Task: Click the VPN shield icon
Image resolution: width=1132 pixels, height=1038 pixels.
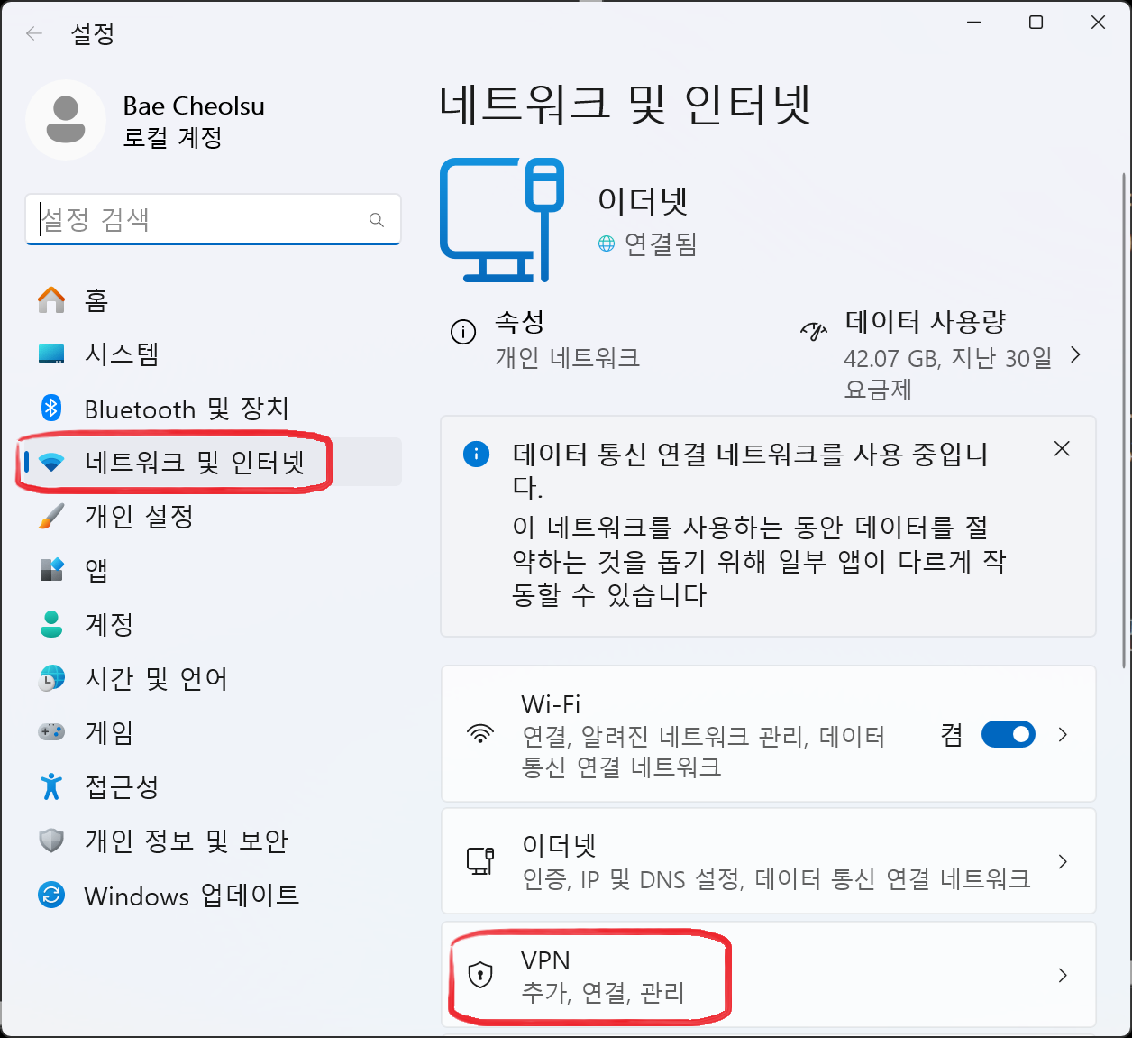Action: point(480,974)
